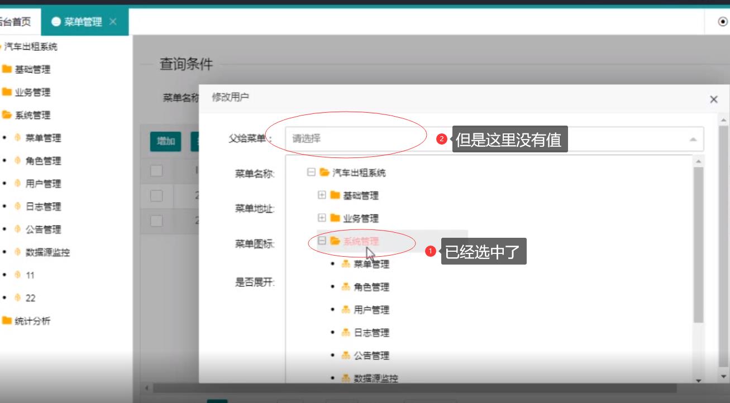
Task: Click the dropdown tree vertical scrollbar thumb
Action: click(698, 244)
